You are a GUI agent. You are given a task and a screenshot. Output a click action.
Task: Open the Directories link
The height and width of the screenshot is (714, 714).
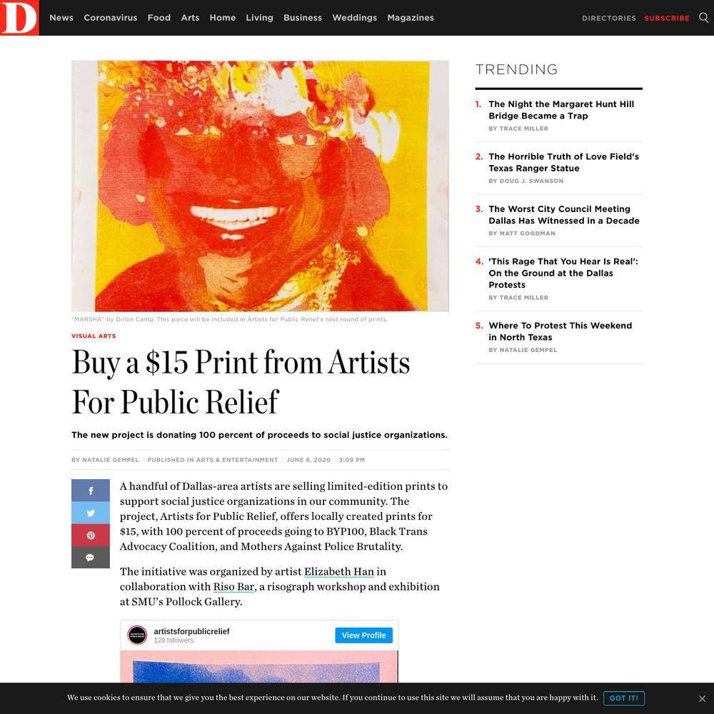point(609,19)
